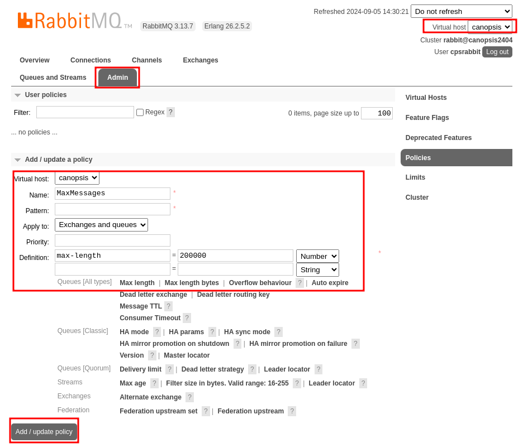Go to the Exchanges tab
523x448 pixels.
pos(201,60)
